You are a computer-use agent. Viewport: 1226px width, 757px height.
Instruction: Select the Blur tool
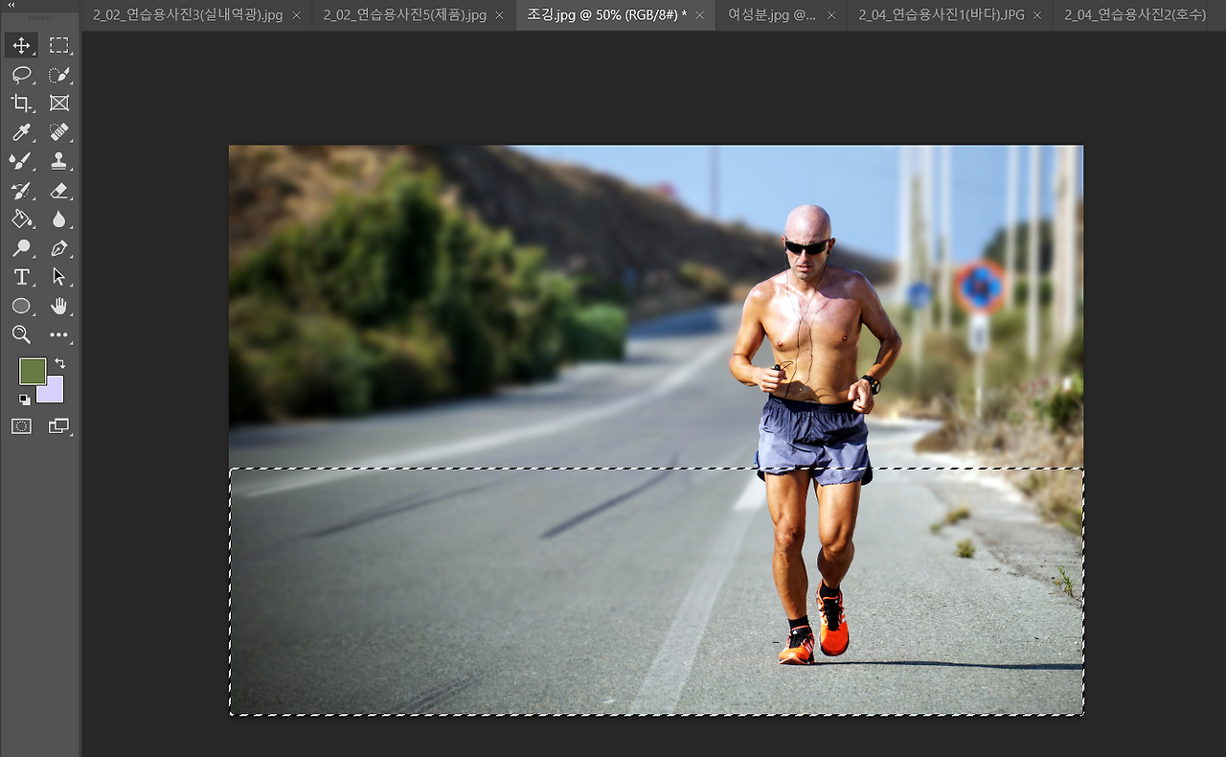[x=59, y=219]
